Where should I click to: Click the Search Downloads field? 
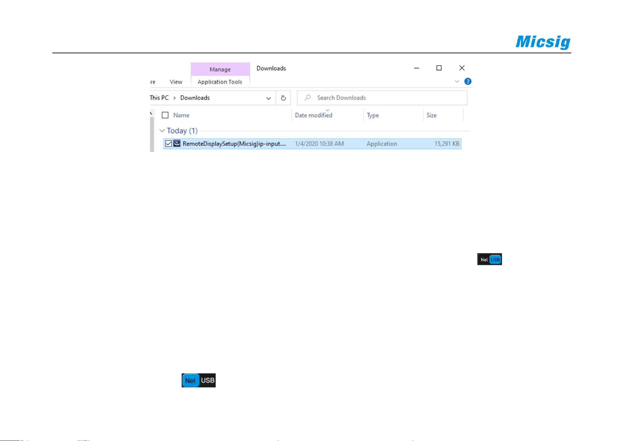382,98
